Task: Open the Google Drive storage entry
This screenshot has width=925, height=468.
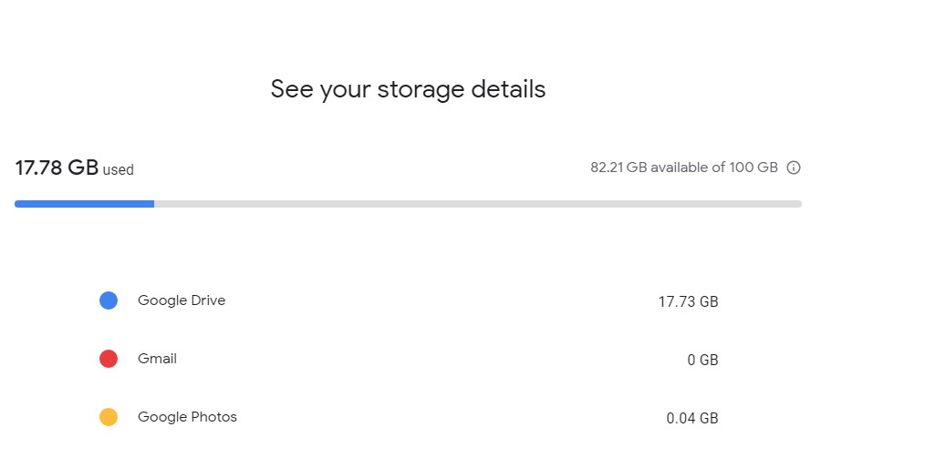Action: pyautogui.click(x=409, y=300)
